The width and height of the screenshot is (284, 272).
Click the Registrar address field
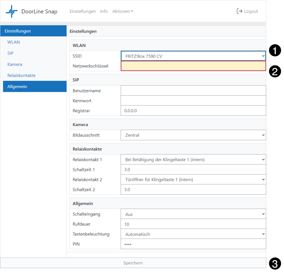click(x=193, y=111)
